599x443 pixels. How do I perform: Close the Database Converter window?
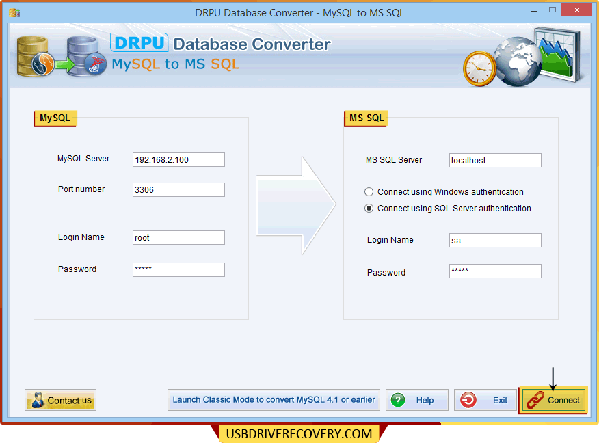point(577,10)
